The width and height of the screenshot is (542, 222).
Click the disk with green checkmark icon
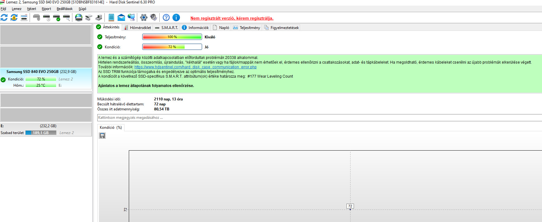[56, 17]
